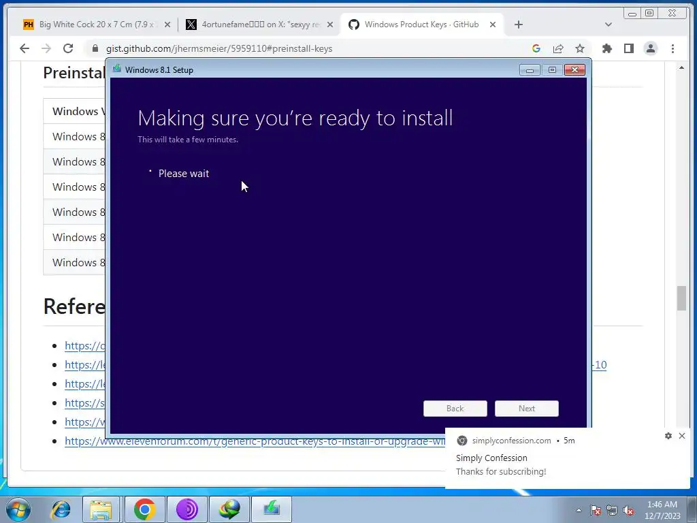Image resolution: width=697 pixels, height=523 pixels.
Task: Bookmark this page with star icon
Action: (x=580, y=48)
